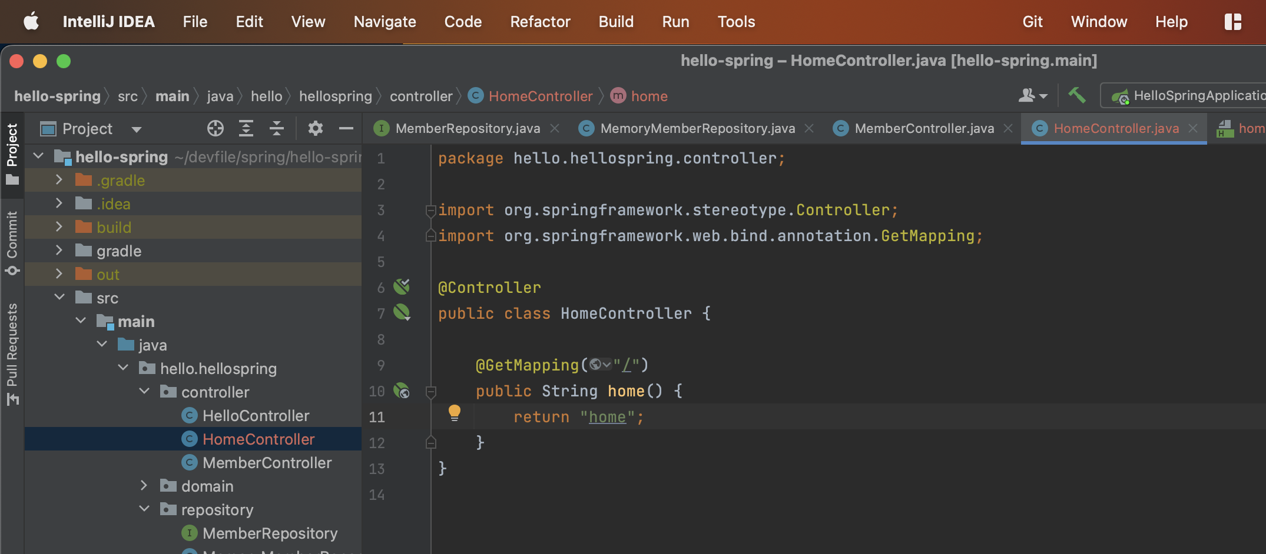Toggle the Project tool window sidebar tab
Viewport: 1266px width, 554px height.
[x=12, y=153]
